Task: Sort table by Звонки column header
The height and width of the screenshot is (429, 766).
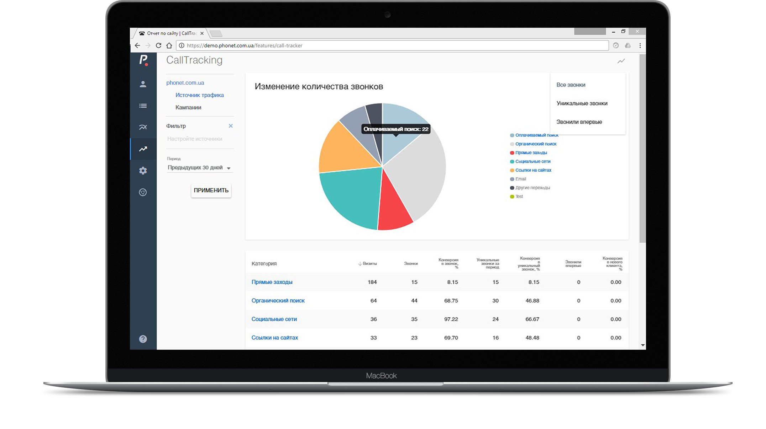Action: (411, 264)
